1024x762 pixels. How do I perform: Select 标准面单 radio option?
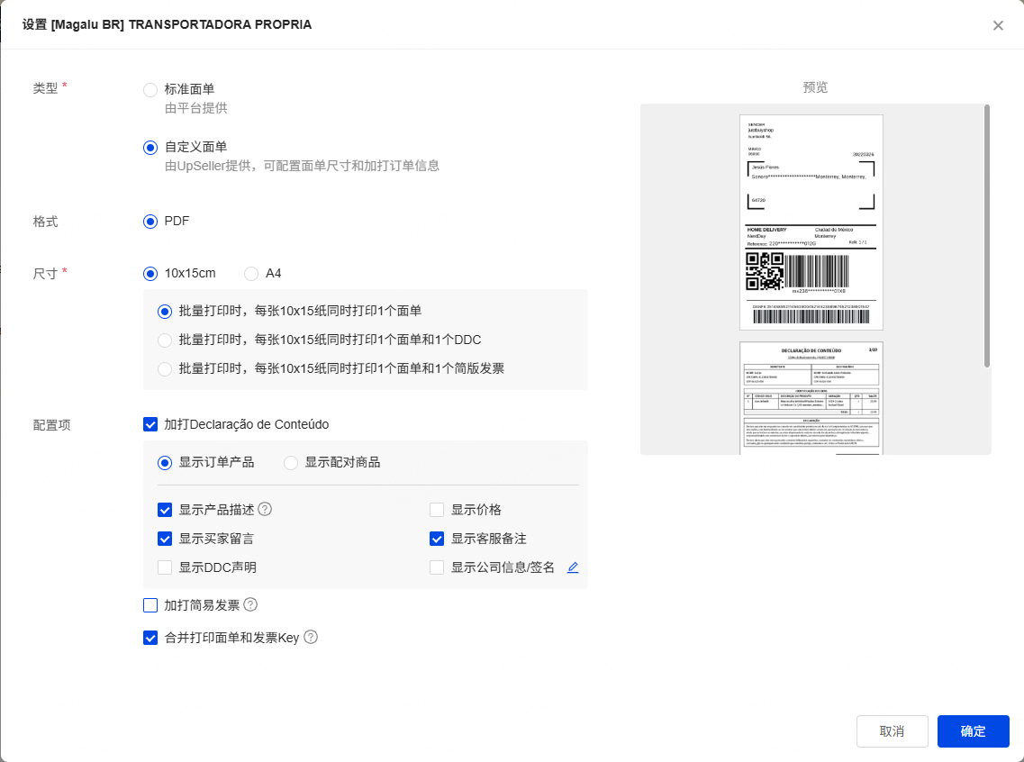(150, 90)
